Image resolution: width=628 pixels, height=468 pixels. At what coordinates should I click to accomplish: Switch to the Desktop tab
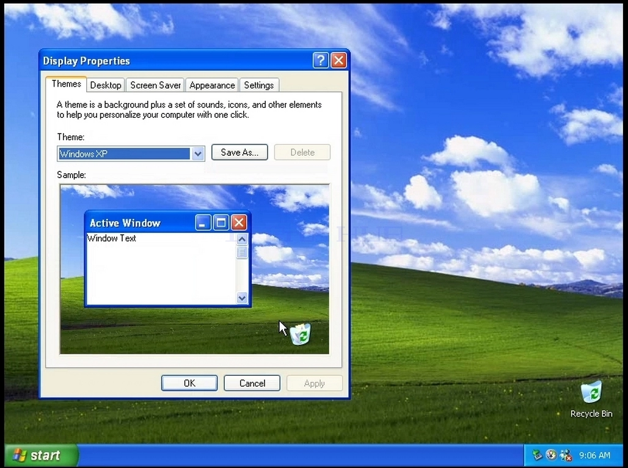coord(105,85)
